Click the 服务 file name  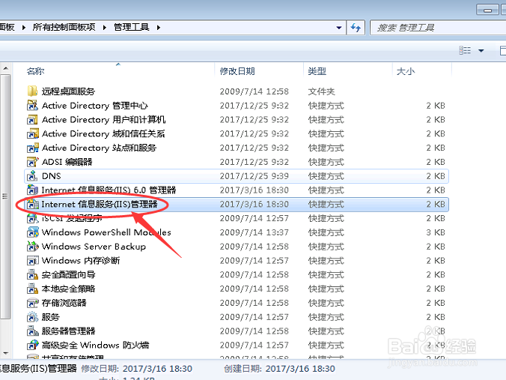pos(51,317)
